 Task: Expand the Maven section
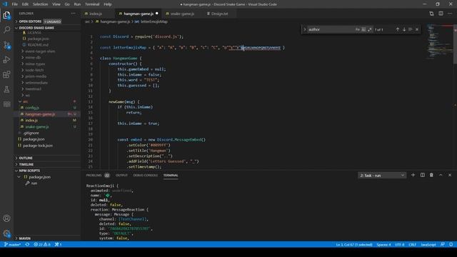tap(47, 238)
